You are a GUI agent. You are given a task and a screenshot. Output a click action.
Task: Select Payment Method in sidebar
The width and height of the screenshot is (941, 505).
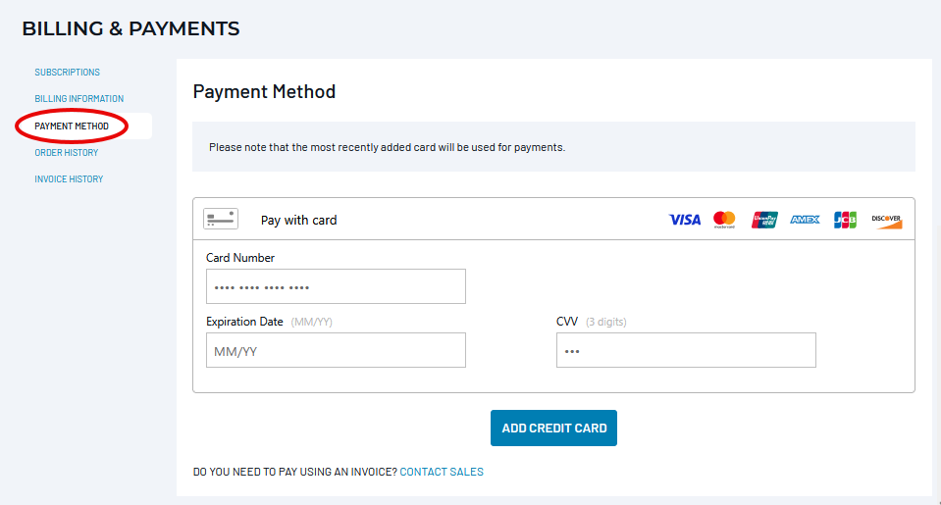[72, 126]
